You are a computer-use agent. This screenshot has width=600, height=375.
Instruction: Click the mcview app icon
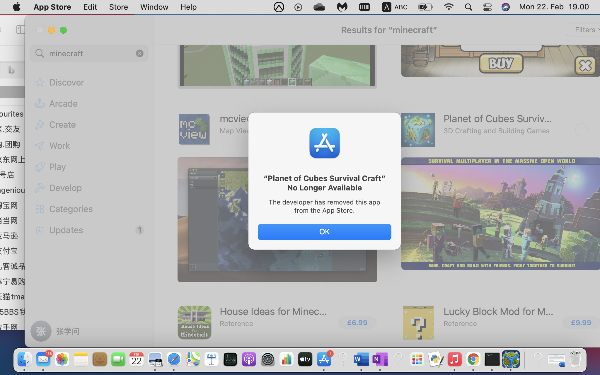pos(194,130)
